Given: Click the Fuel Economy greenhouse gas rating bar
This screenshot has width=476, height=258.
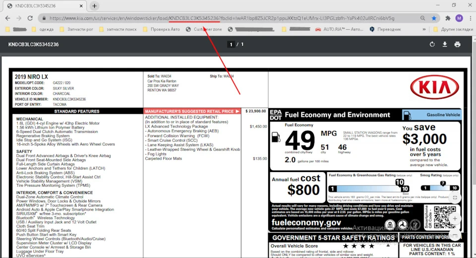Looking at the screenshot, I should [369, 189].
